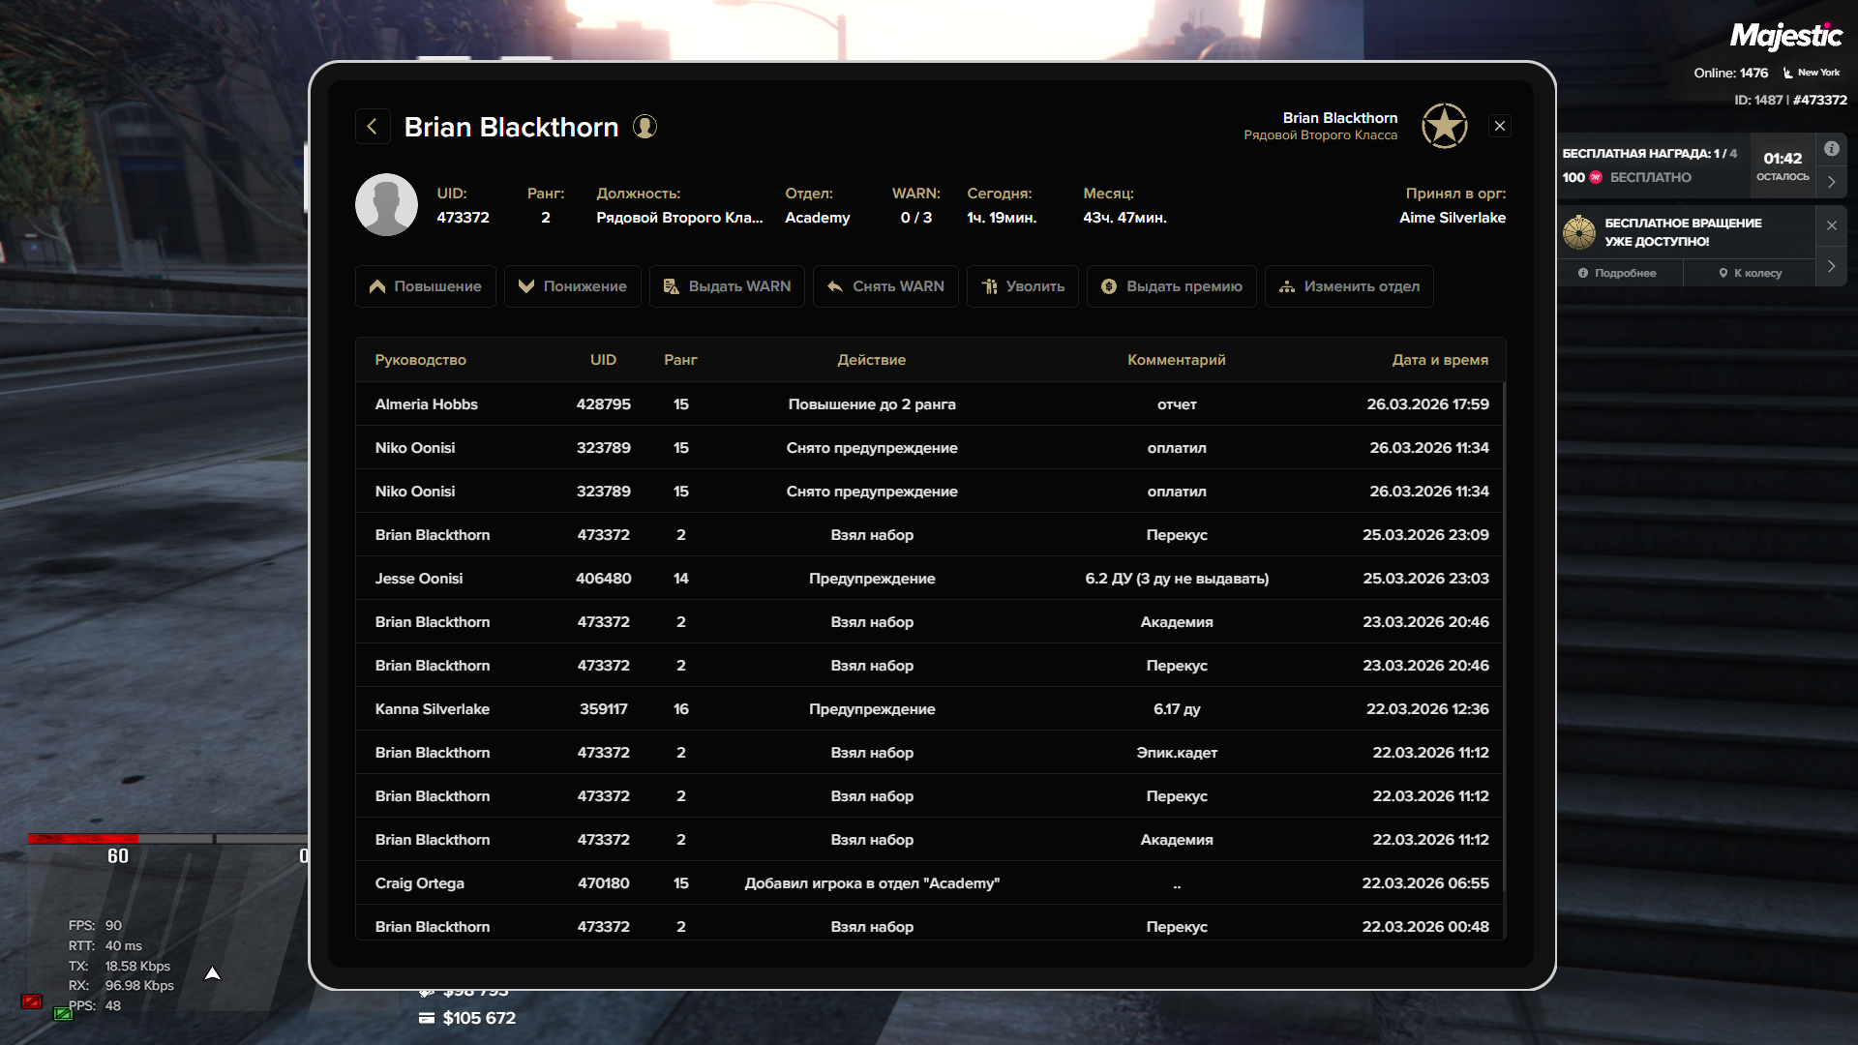Sort by the Дата и время column header
Screen dimensions: 1858x1045
[x=1439, y=360]
